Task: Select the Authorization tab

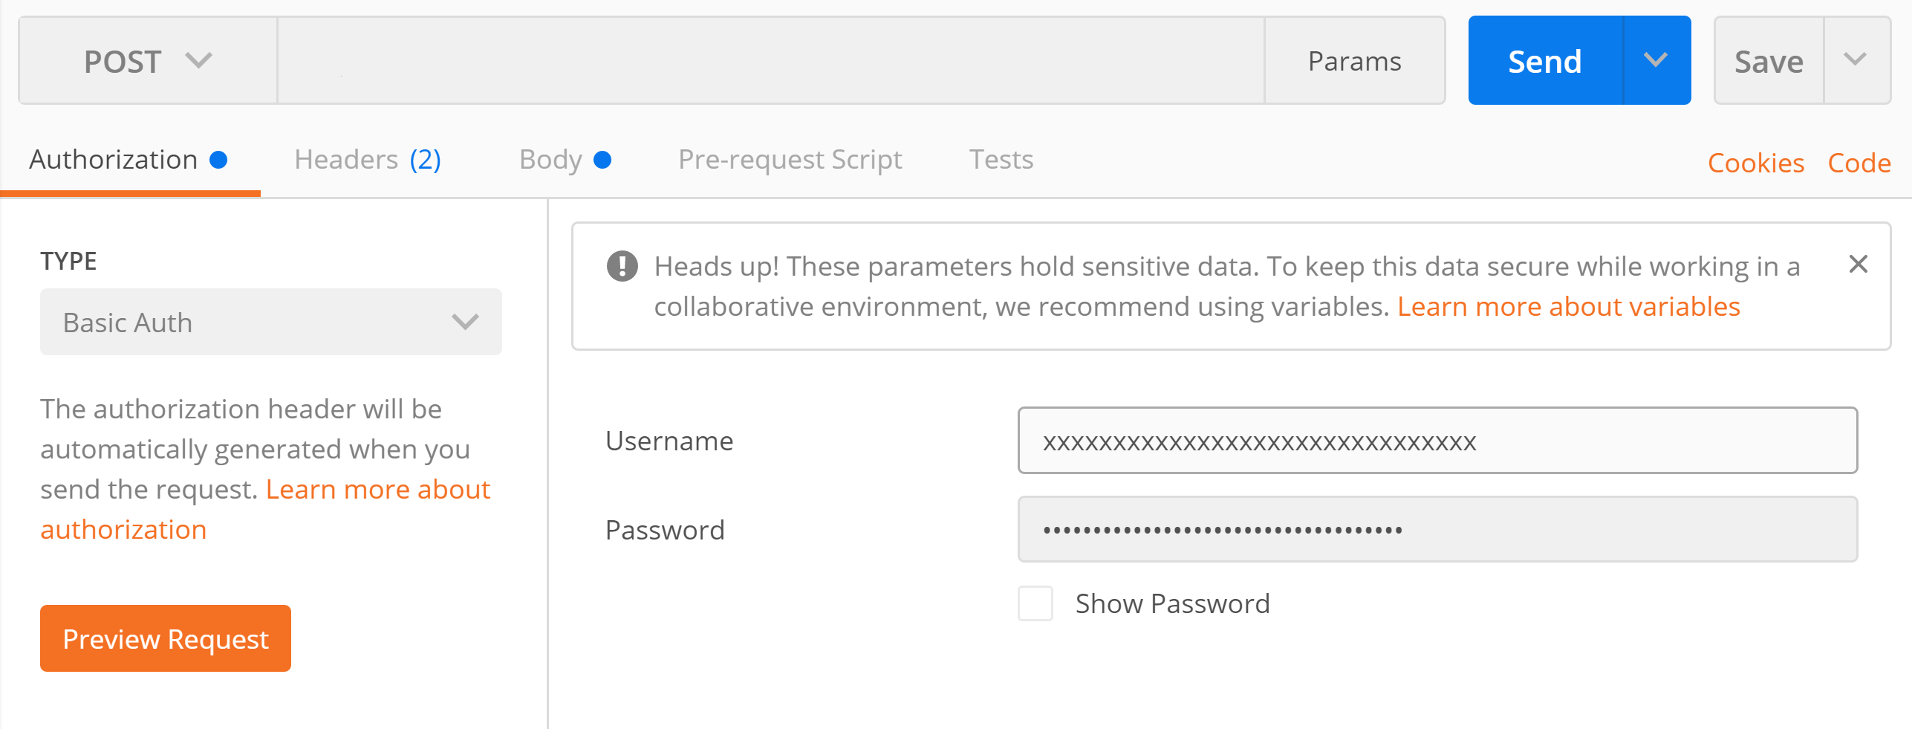Action: coord(128,160)
